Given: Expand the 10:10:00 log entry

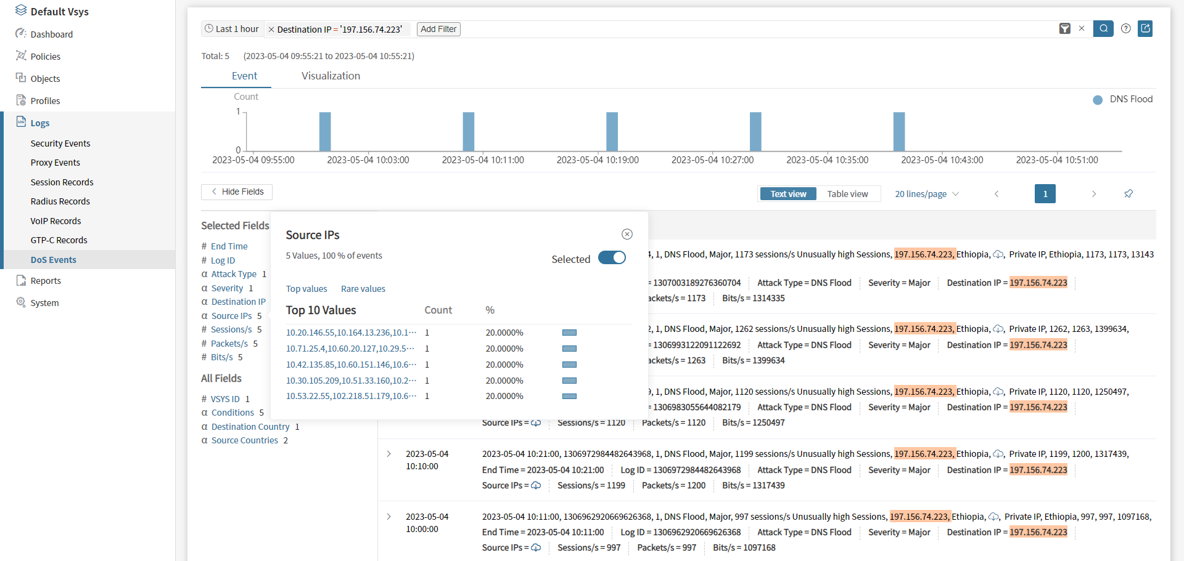Looking at the screenshot, I should 389,454.
